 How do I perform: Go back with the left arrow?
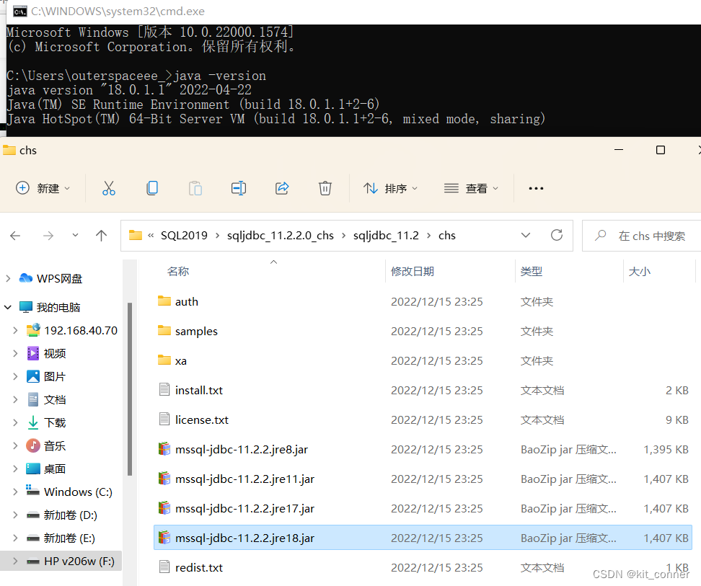[x=15, y=236]
